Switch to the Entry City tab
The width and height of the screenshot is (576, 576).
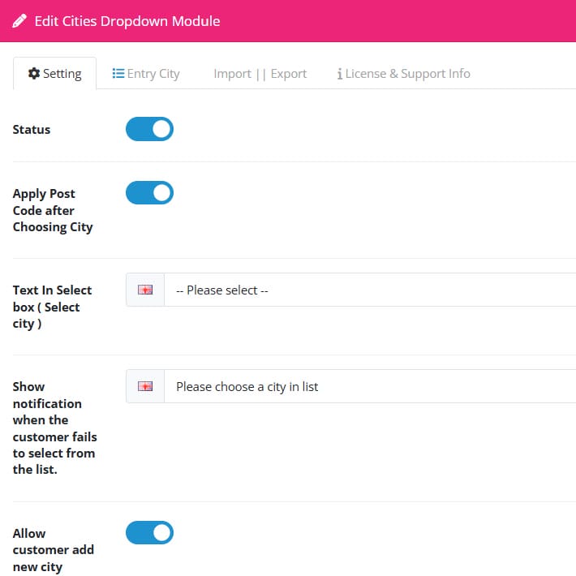[x=146, y=74]
